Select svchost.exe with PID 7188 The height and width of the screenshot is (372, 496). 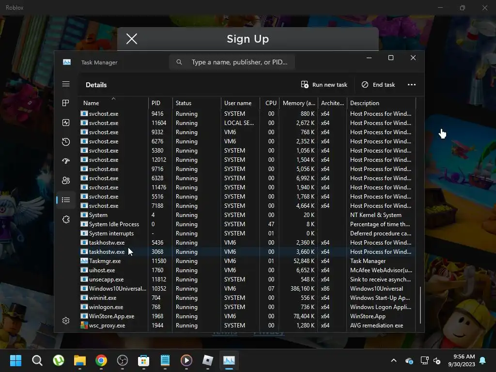coord(248,205)
